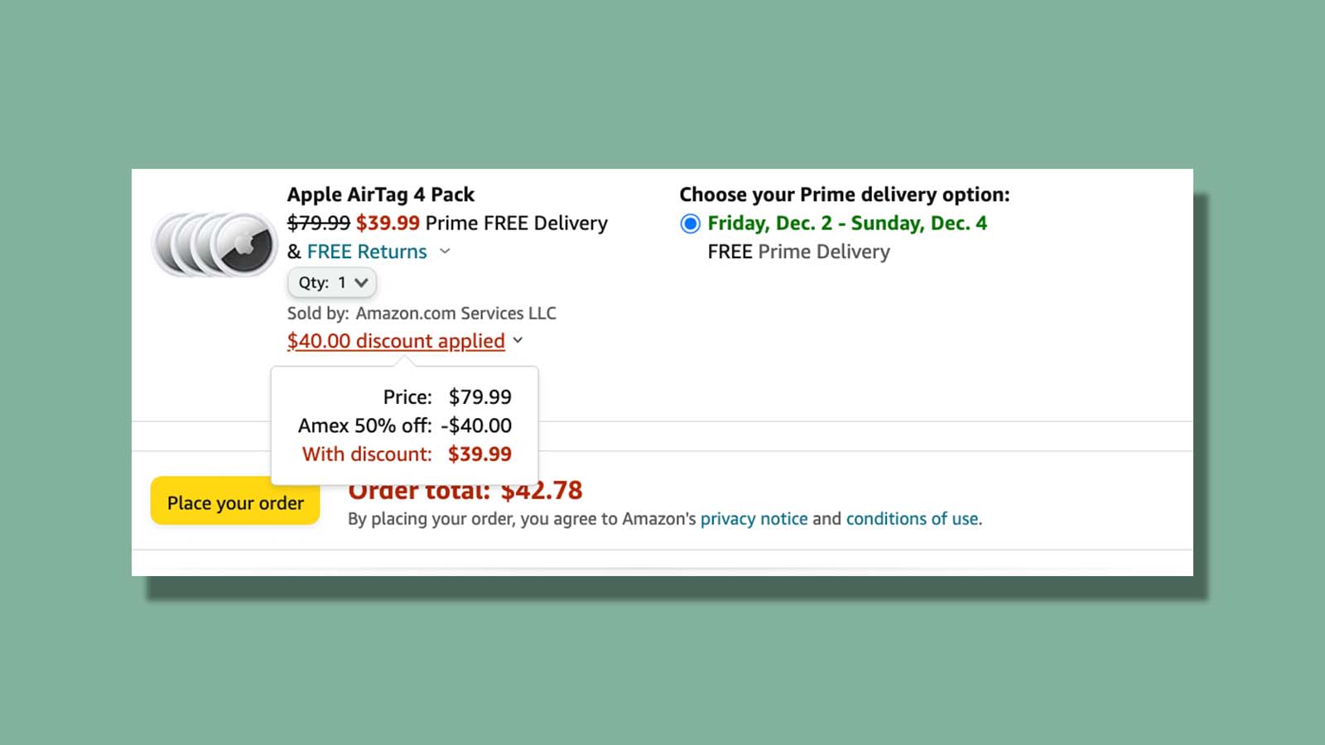This screenshot has height=745, width=1325.
Task: Click the Apple AirTag 4 Pack title
Action: click(x=381, y=195)
